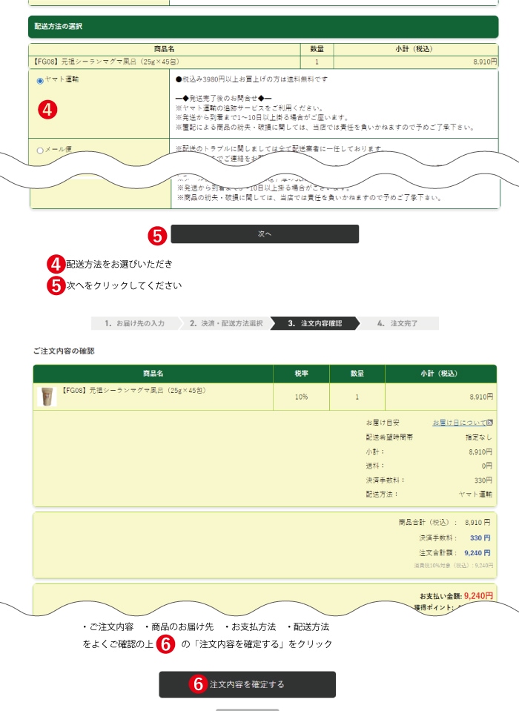Click red number 6 in the confirmation instructions
The width and height of the screenshot is (519, 711).
tap(166, 644)
